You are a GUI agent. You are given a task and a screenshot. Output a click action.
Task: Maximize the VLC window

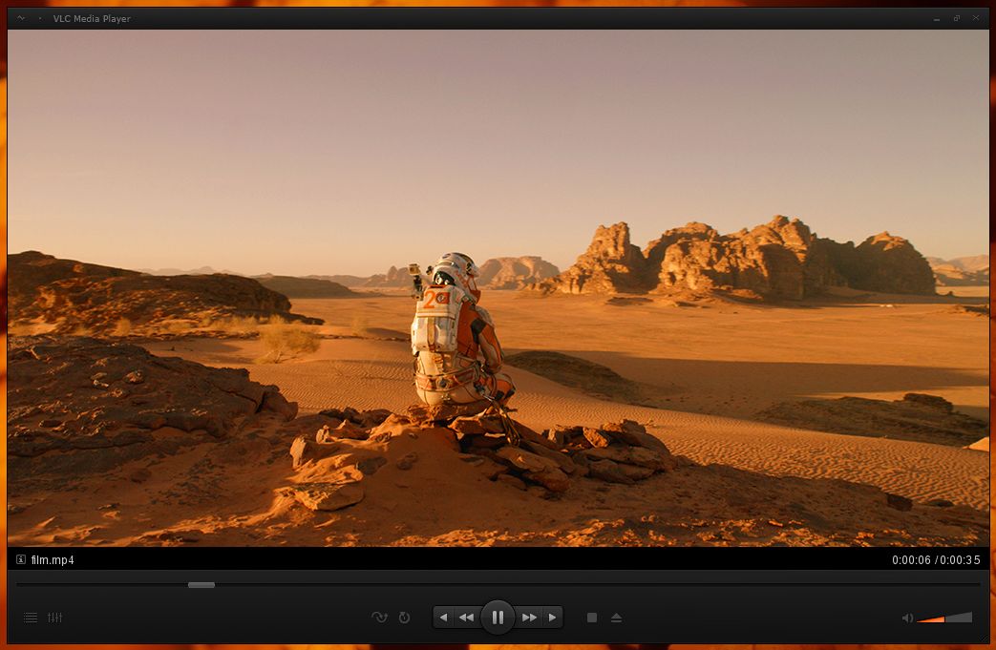tap(956, 18)
